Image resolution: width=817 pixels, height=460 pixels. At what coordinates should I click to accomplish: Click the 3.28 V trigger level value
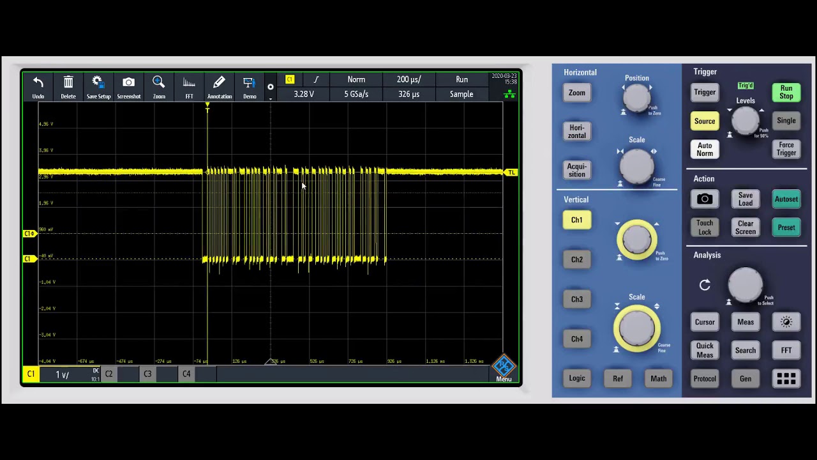[304, 94]
